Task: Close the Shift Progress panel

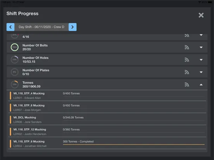Action: [x=201, y=15]
